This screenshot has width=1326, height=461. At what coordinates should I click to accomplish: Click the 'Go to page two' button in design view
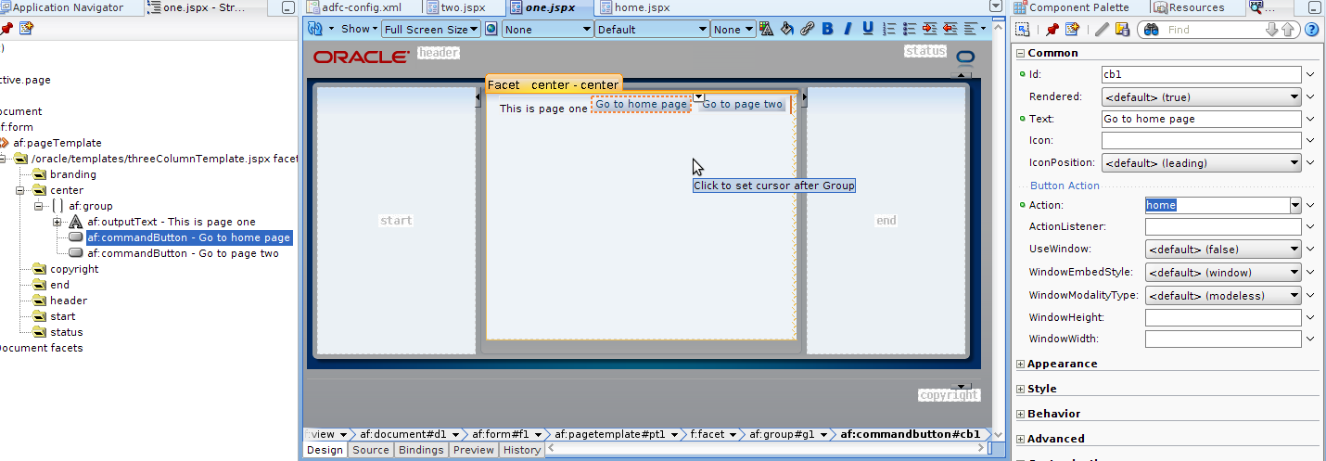742,105
